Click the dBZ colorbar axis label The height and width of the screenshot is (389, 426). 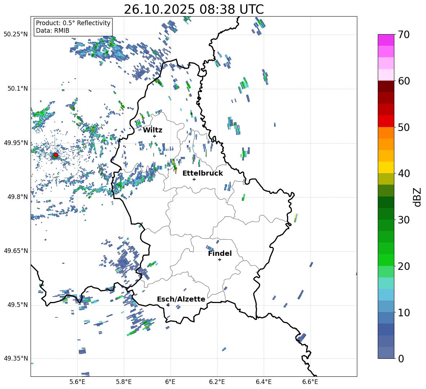[x=417, y=197]
